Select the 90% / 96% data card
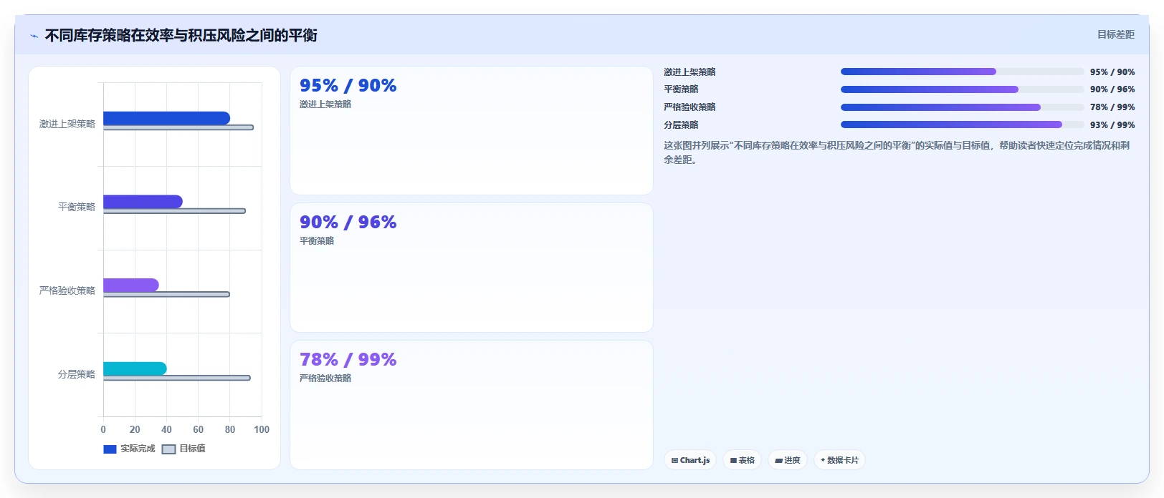Image resolution: width=1164 pixels, height=498 pixels. tap(472, 268)
